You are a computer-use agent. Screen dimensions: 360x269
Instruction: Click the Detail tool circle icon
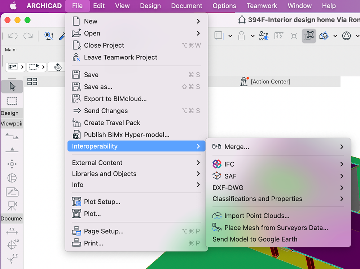tap(12, 178)
